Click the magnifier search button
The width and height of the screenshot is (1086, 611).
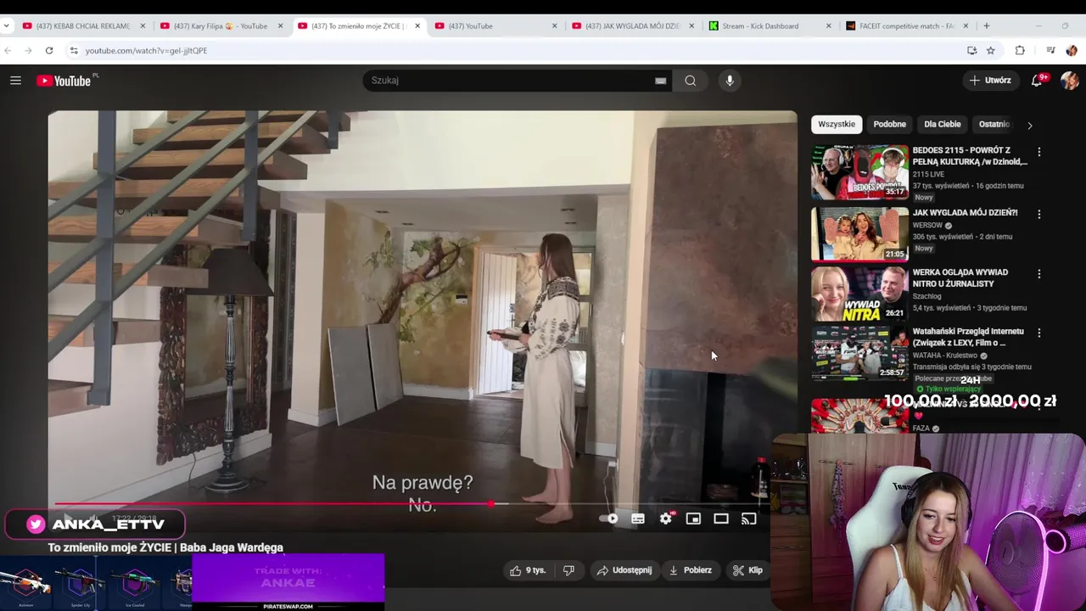(x=691, y=81)
